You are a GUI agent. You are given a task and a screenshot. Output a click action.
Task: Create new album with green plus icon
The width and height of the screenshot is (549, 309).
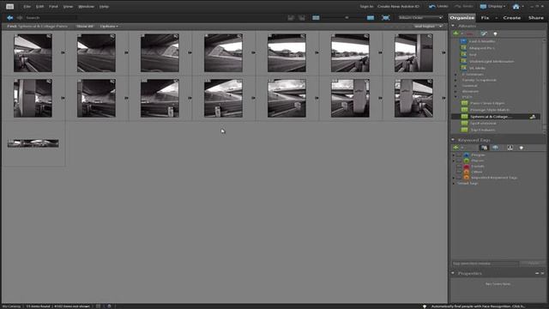(455, 33)
